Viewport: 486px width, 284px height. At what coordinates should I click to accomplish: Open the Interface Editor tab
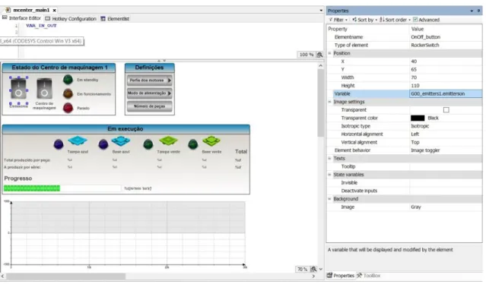point(22,18)
